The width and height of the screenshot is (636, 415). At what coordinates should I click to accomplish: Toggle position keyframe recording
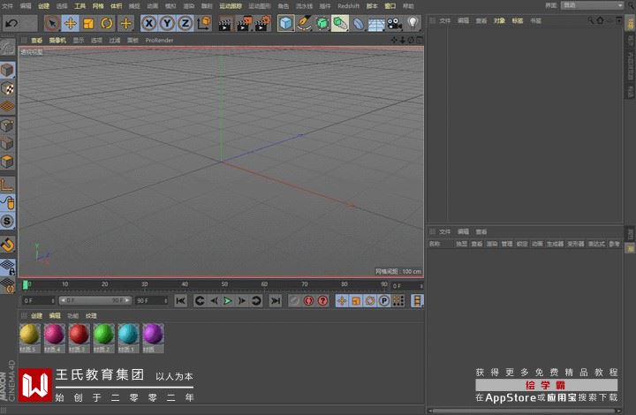(x=342, y=301)
